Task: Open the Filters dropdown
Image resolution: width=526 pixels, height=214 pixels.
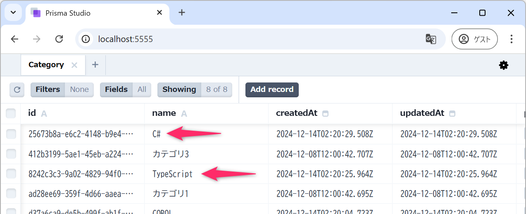Action: (62, 89)
